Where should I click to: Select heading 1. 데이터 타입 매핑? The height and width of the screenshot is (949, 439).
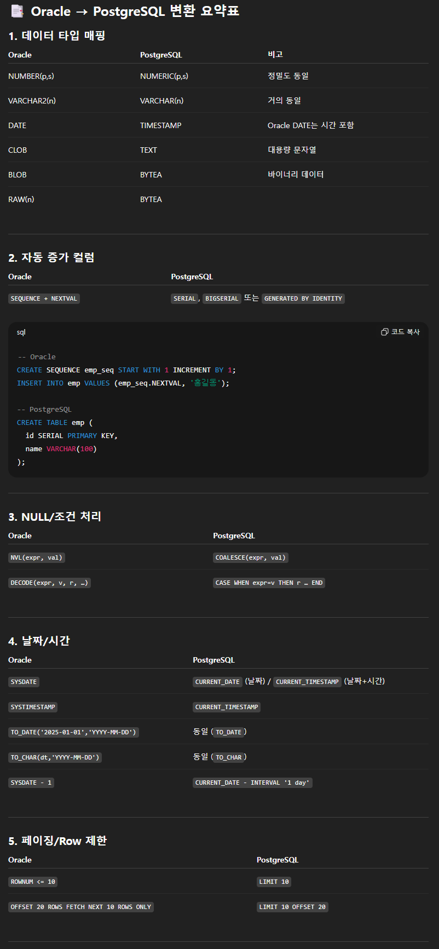[x=57, y=36]
